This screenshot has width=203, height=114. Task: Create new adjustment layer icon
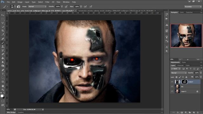coord(186,112)
